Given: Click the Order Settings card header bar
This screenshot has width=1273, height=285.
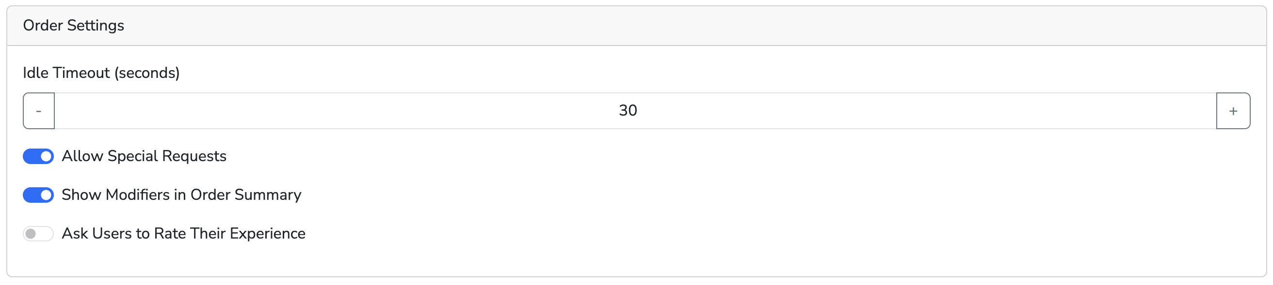Looking at the screenshot, I should pyautogui.click(x=636, y=26).
